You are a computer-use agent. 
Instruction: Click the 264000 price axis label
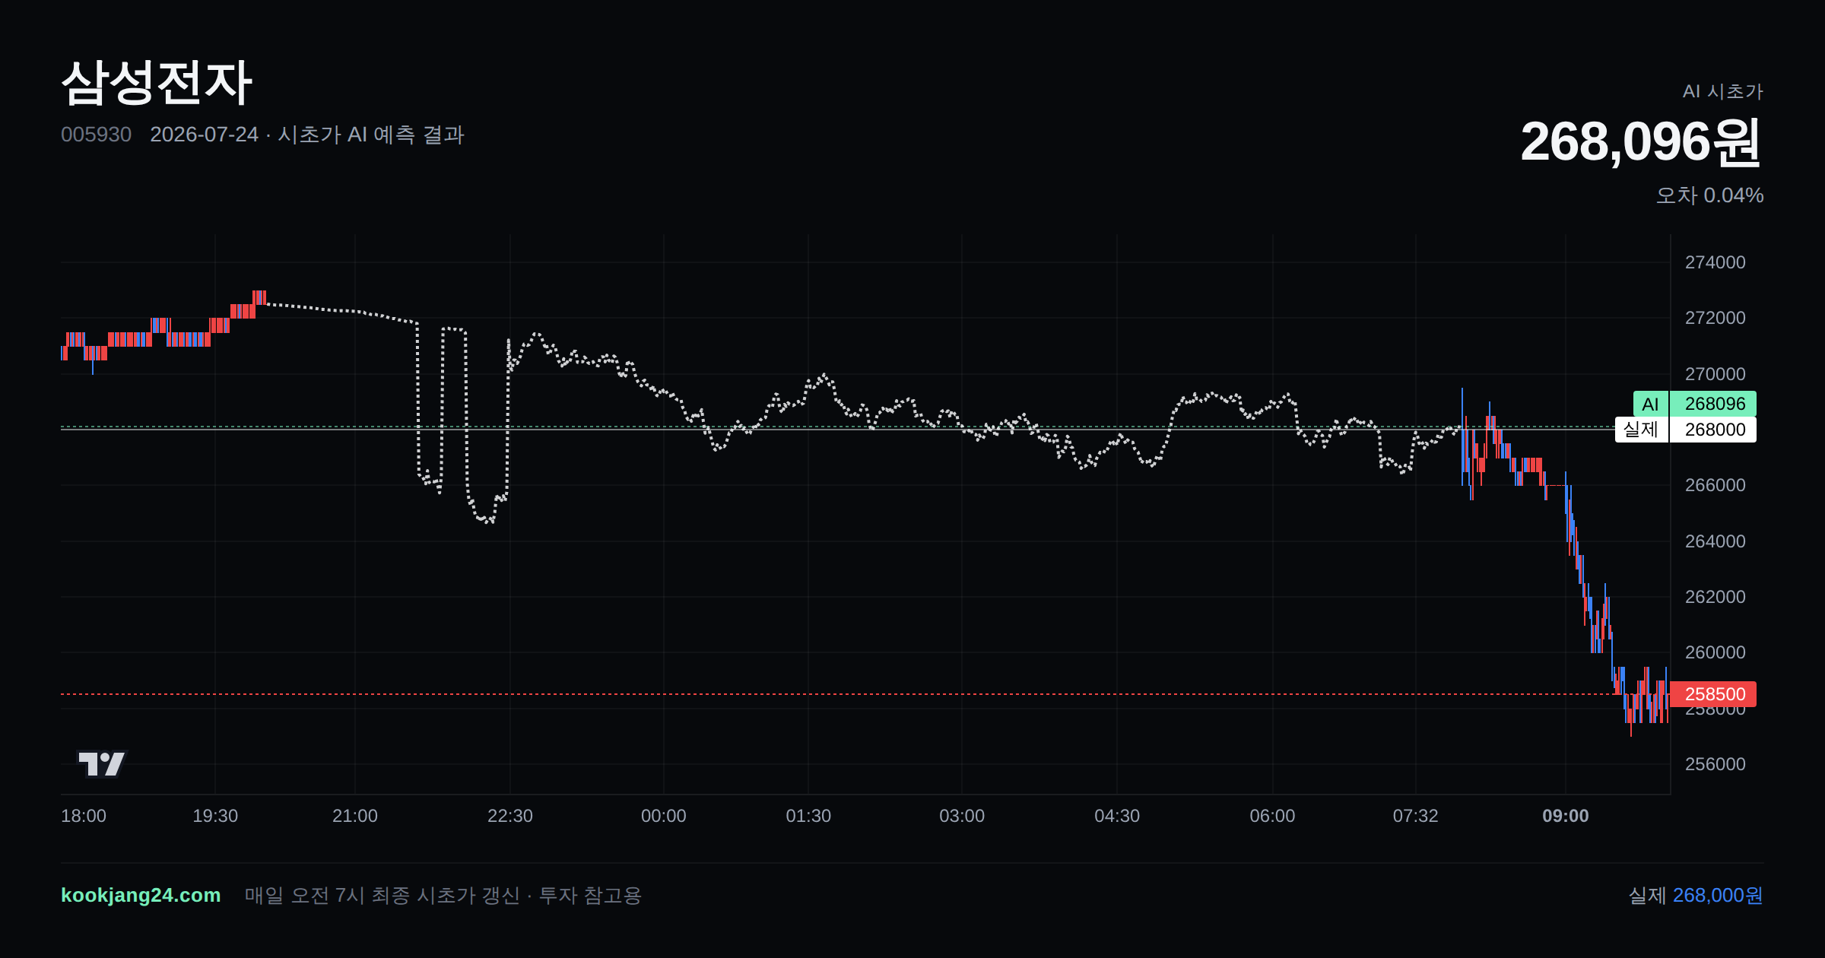[1715, 541]
